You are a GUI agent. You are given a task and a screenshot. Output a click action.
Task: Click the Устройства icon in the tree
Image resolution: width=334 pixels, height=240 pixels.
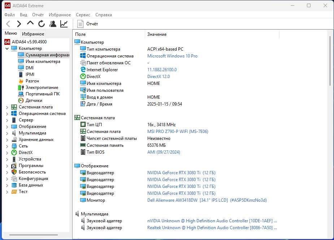14,159
